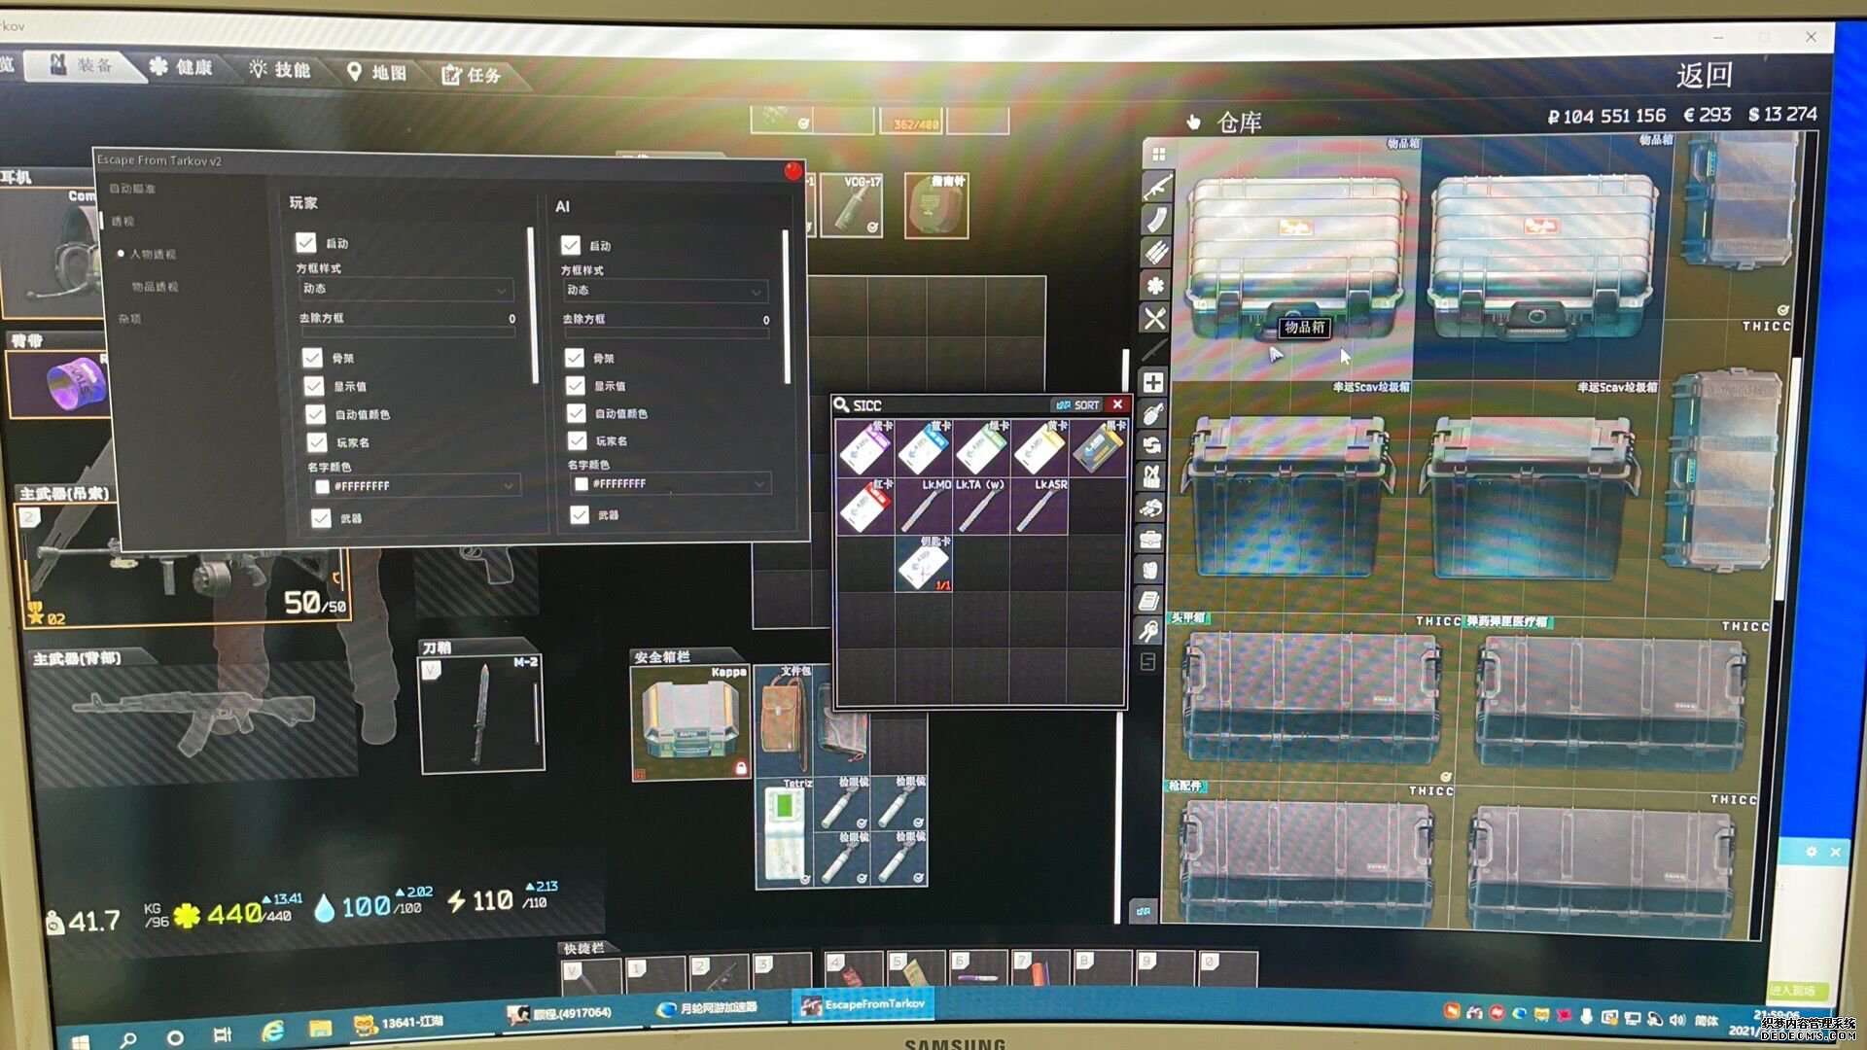The height and width of the screenshot is (1050, 1867).
Task: Click the white color swatch under 玩家 名字颜色
Action: pos(322,486)
